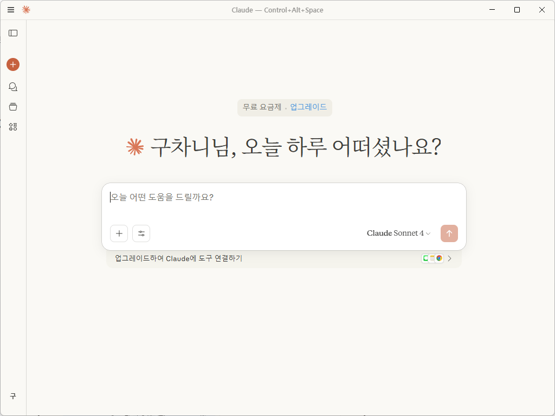Click the attachment plus button in the input box
Viewport: 555px width, 416px height.
tap(119, 233)
